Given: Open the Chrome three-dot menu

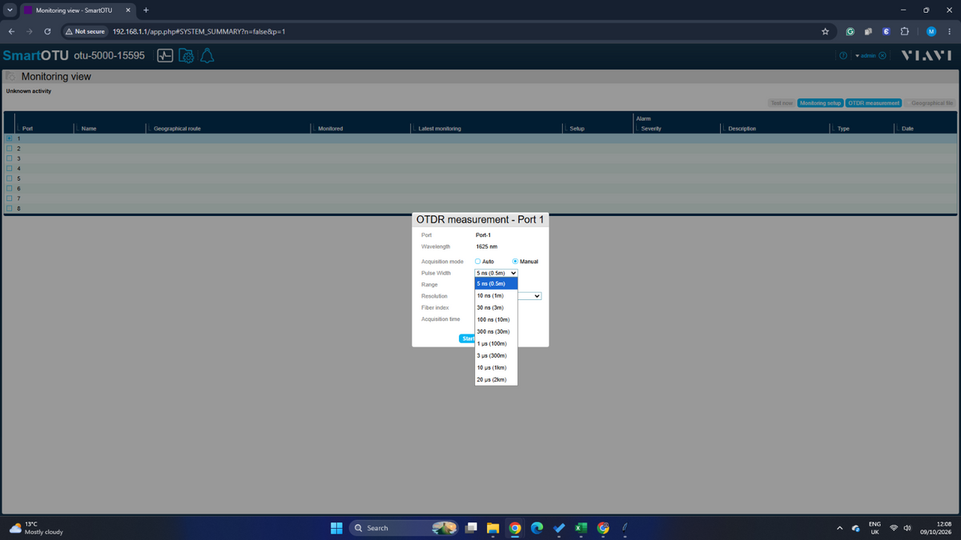Looking at the screenshot, I should 949,32.
